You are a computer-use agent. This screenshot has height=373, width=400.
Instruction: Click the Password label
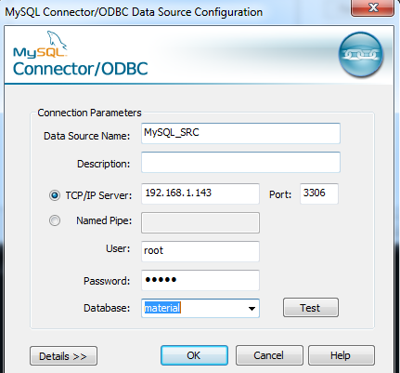coord(107,281)
